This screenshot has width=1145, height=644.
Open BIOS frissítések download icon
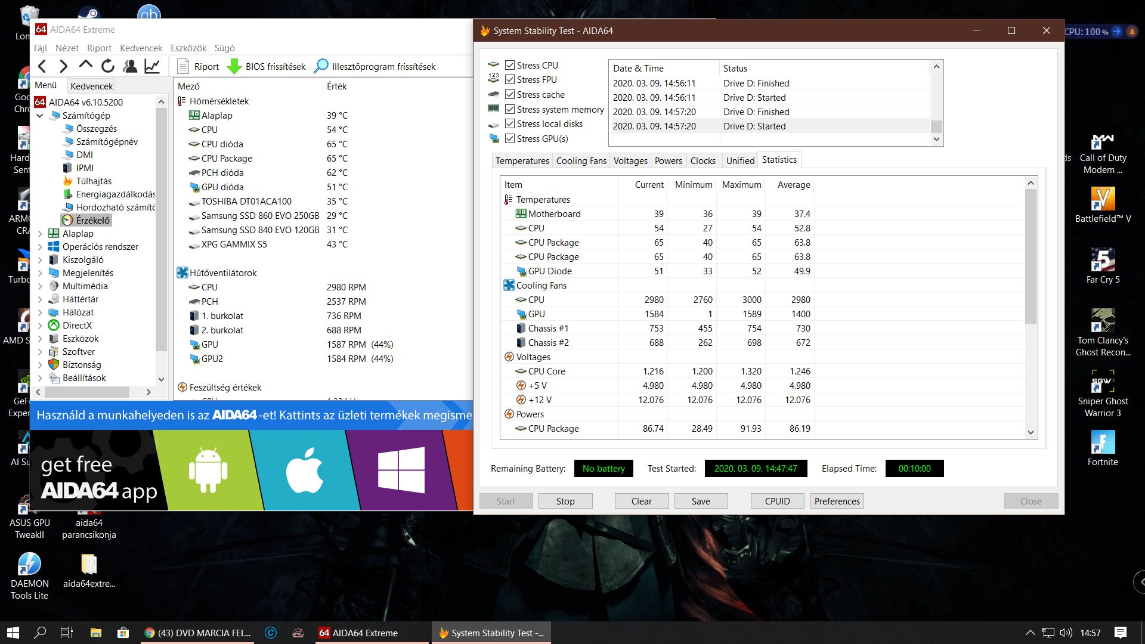pos(234,66)
